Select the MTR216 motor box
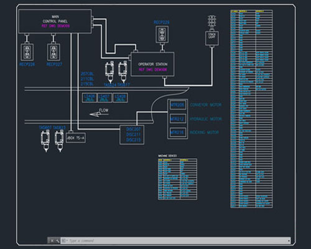 tap(177, 133)
